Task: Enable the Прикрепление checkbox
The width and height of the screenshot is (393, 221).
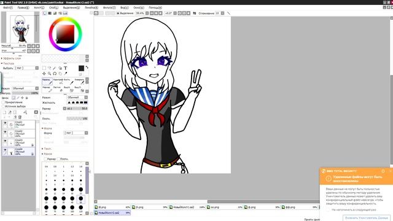Action: click(3, 103)
